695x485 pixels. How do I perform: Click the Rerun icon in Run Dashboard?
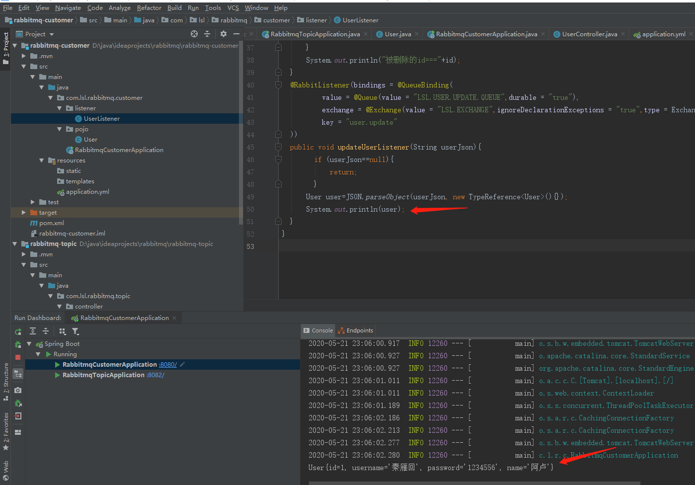click(x=18, y=331)
